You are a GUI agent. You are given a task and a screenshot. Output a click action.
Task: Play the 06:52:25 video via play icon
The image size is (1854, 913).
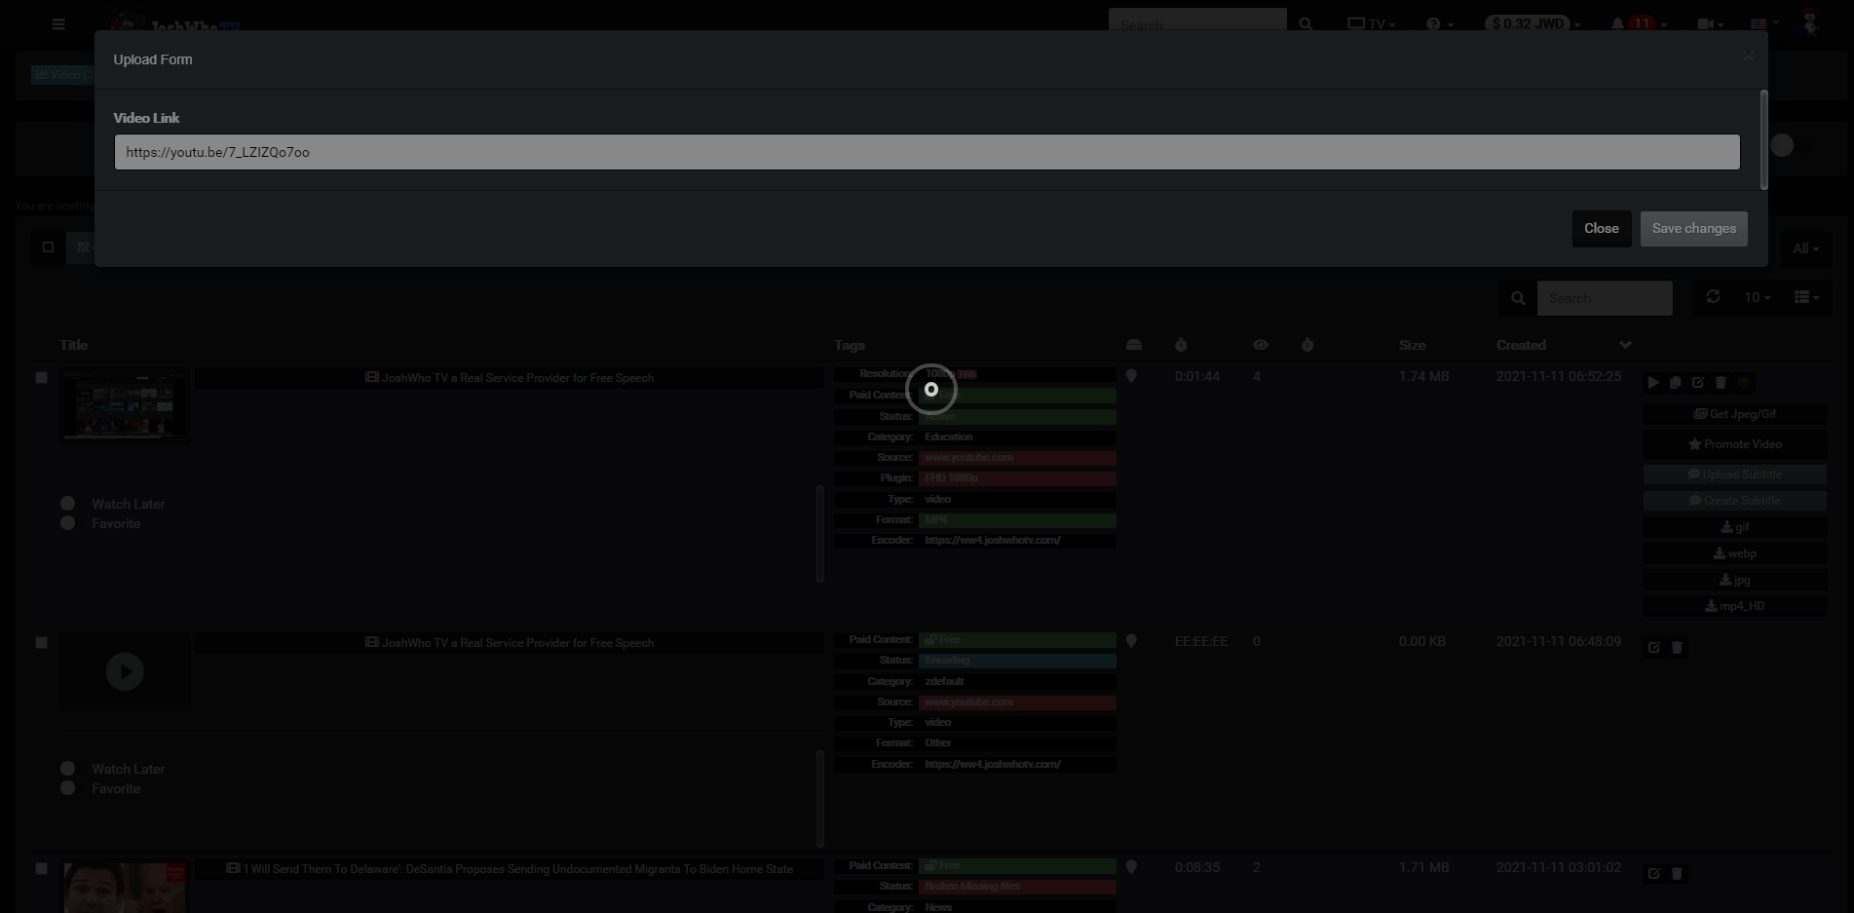[1653, 383]
